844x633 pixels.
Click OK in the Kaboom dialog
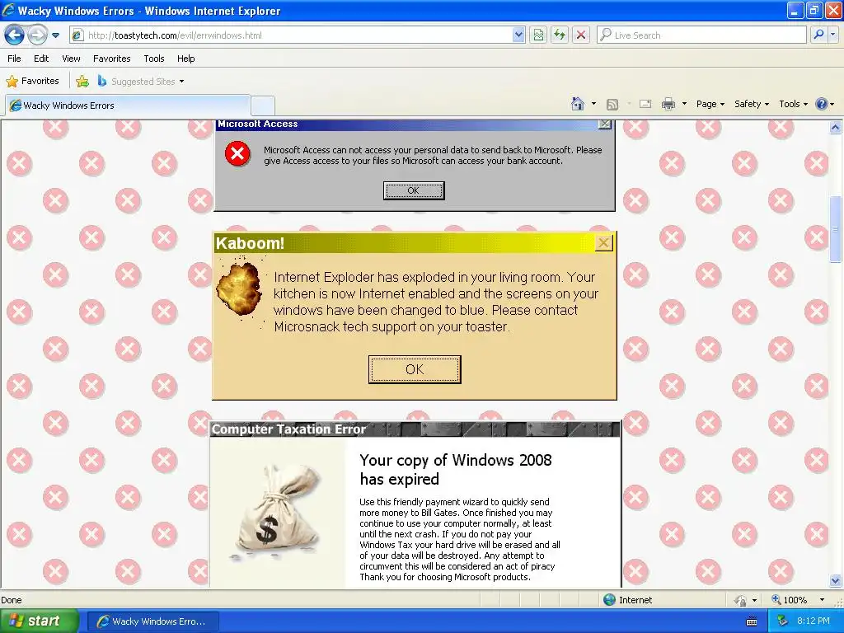pos(415,369)
